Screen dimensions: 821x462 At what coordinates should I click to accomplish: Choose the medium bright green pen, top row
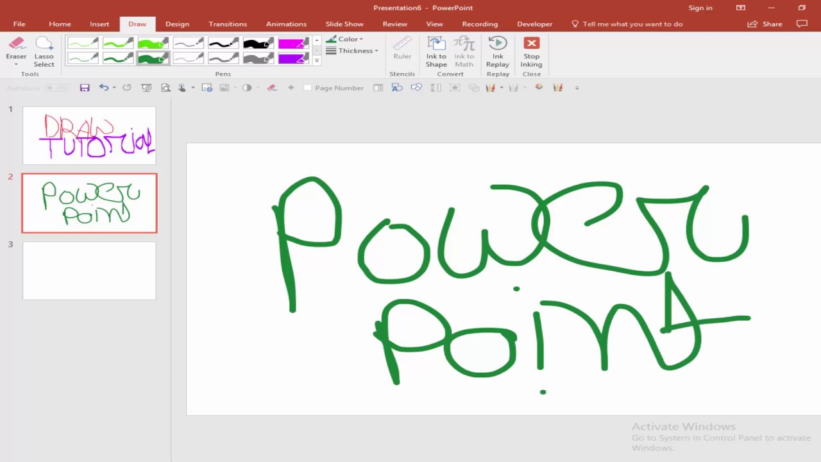(x=118, y=43)
